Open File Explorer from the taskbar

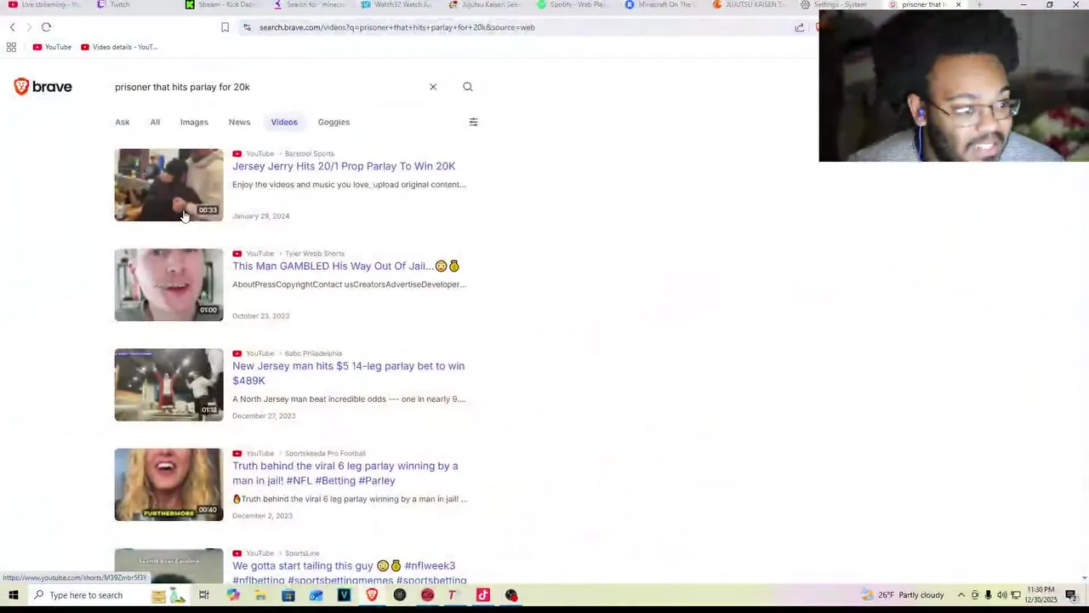point(260,595)
